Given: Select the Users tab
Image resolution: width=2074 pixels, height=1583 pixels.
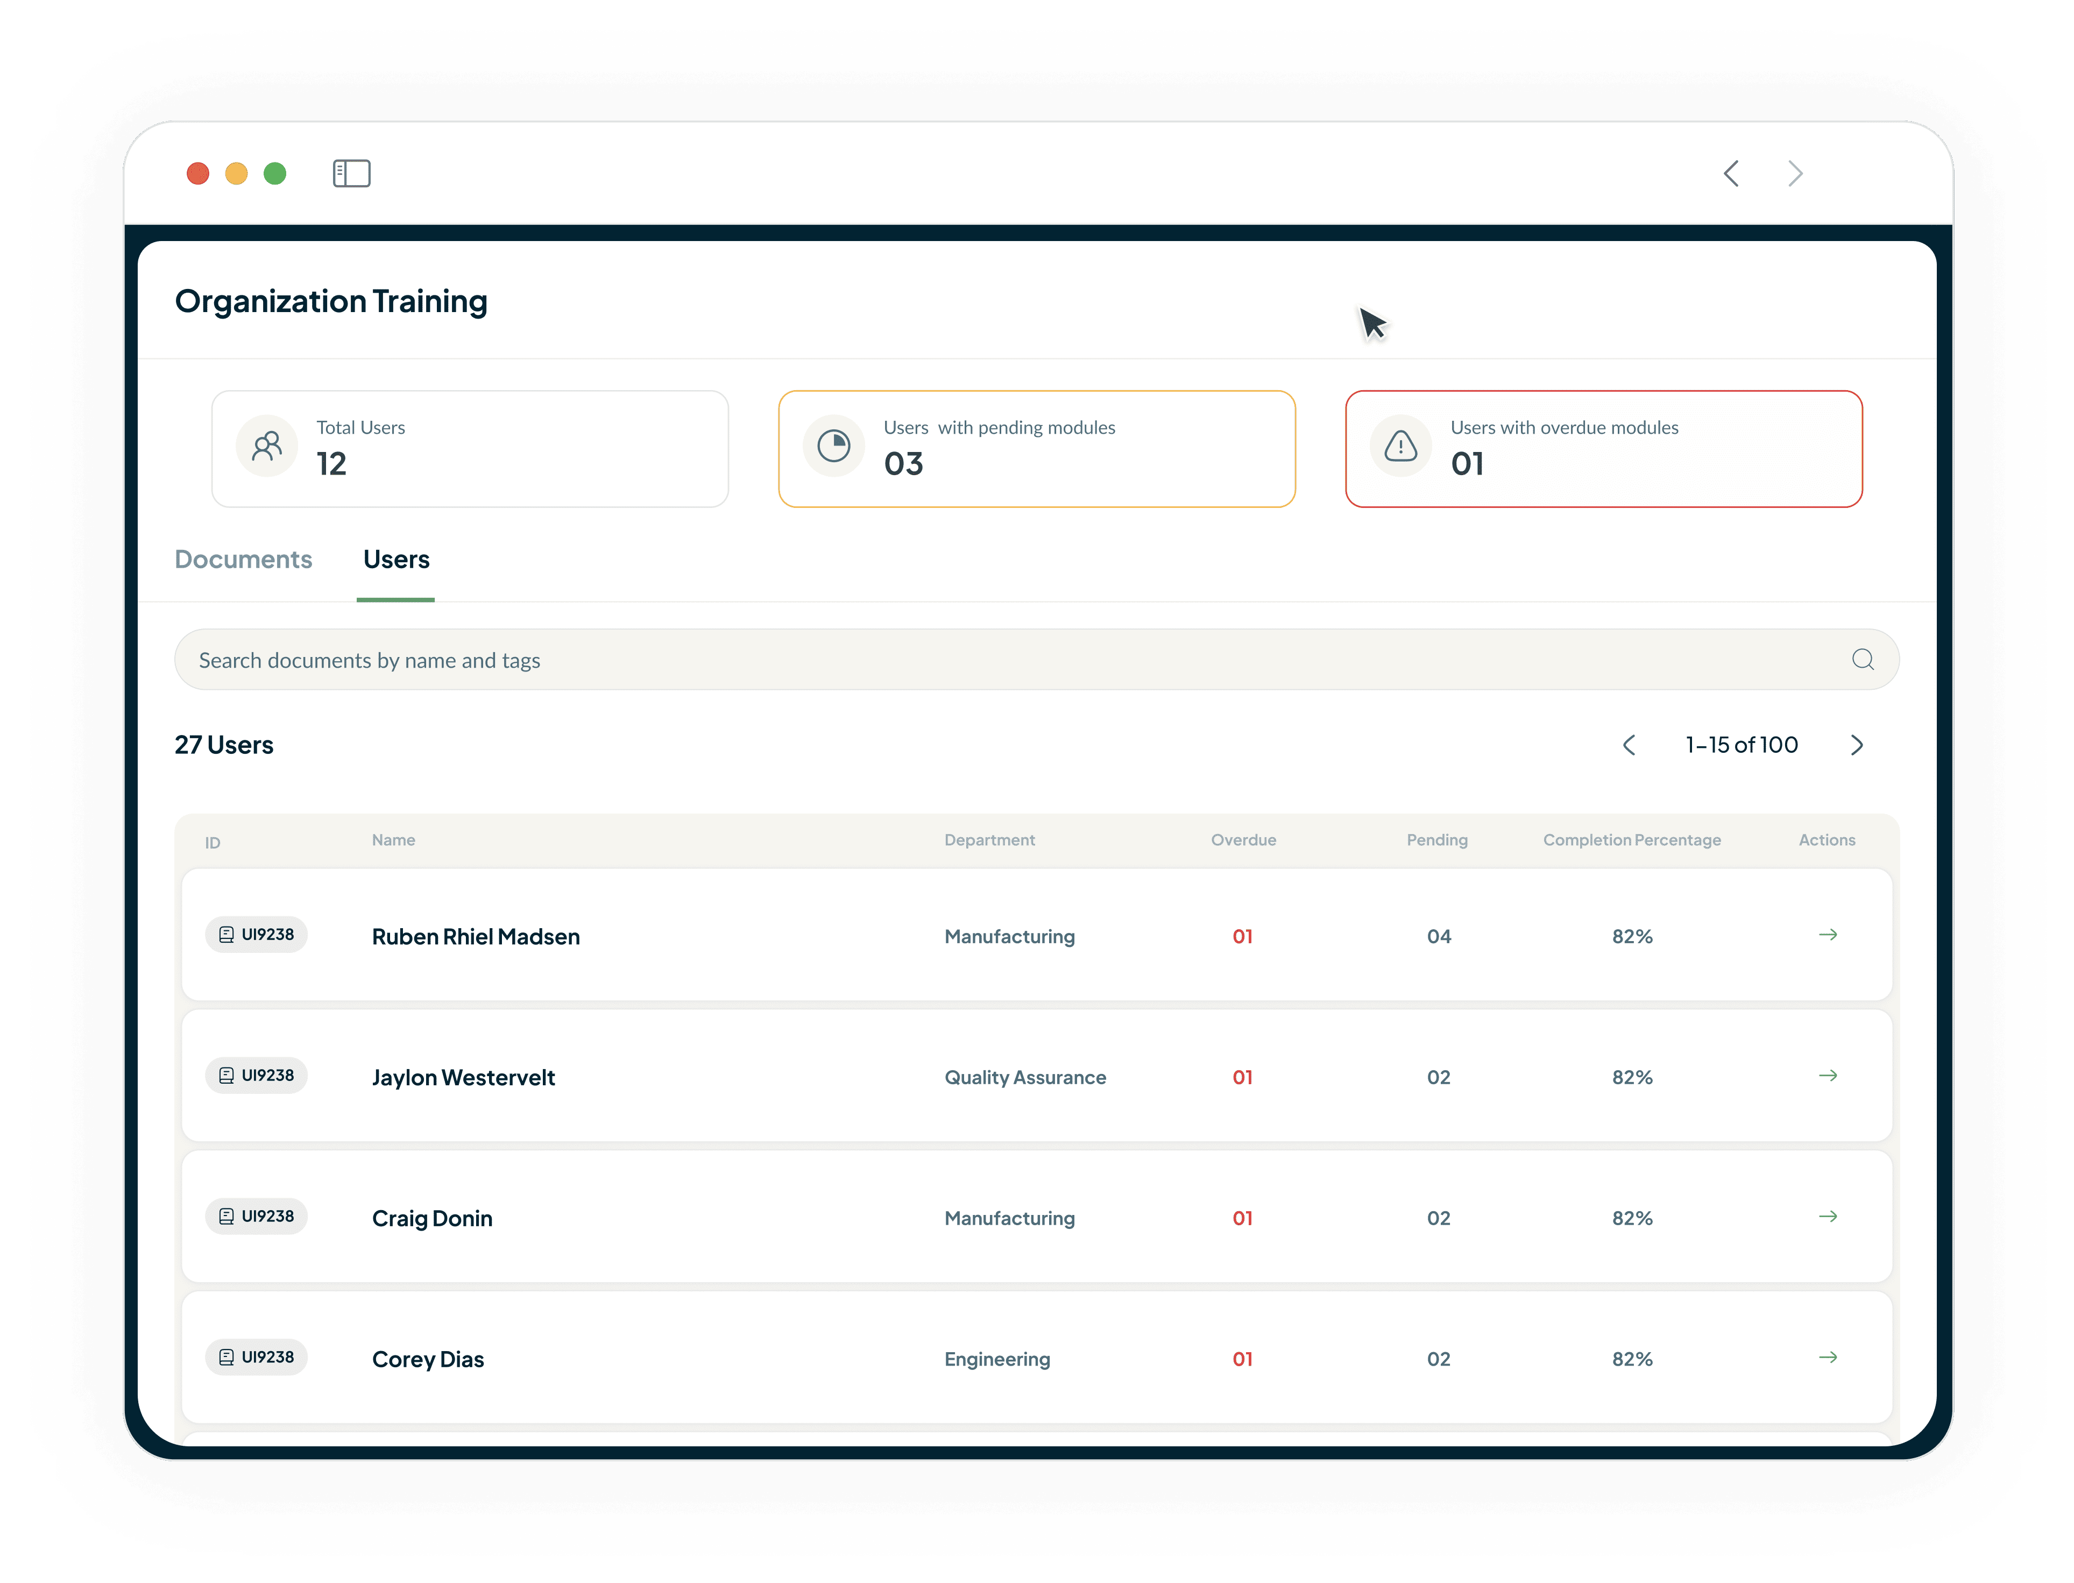Looking at the screenshot, I should (397, 560).
